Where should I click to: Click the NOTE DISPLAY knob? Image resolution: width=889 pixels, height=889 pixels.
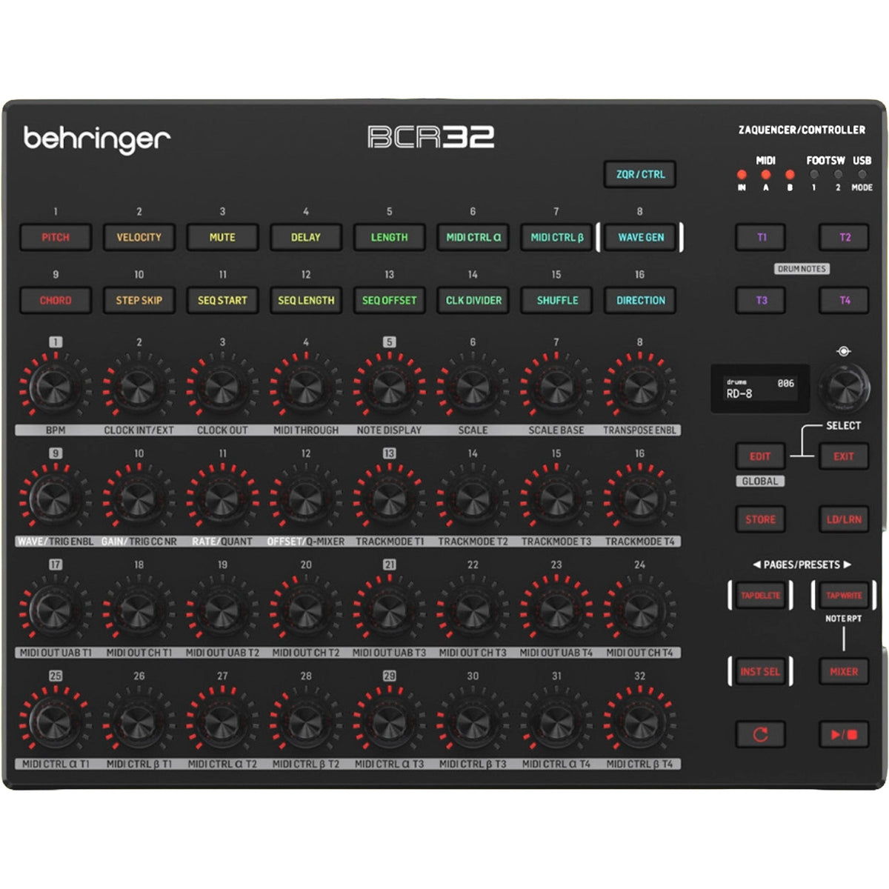pos(389,387)
